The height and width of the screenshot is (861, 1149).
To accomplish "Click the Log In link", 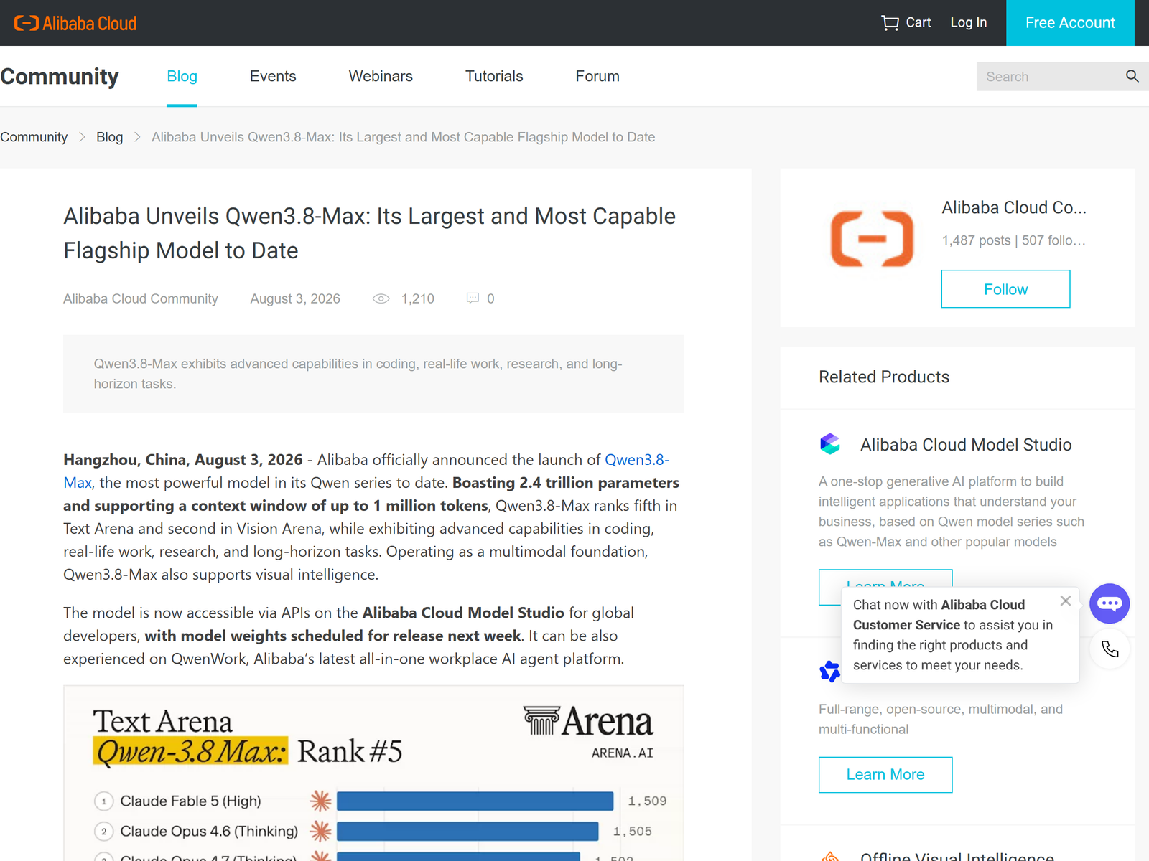I will pos(968,23).
